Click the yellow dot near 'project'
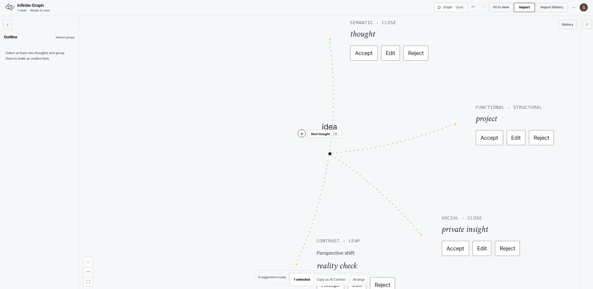Screen dimensions: 593x289 tap(455, 124)
